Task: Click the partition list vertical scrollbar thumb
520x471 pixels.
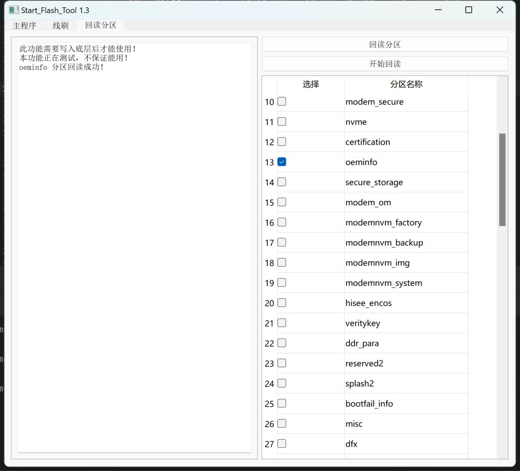Action: click(x=502, y=179)
